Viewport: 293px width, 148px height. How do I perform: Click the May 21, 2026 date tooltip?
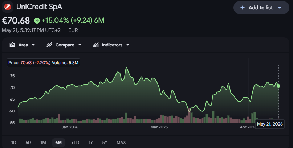click(270, 124)
